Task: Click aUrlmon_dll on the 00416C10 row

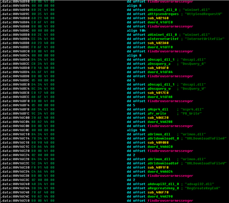Action: click(159, 134)
